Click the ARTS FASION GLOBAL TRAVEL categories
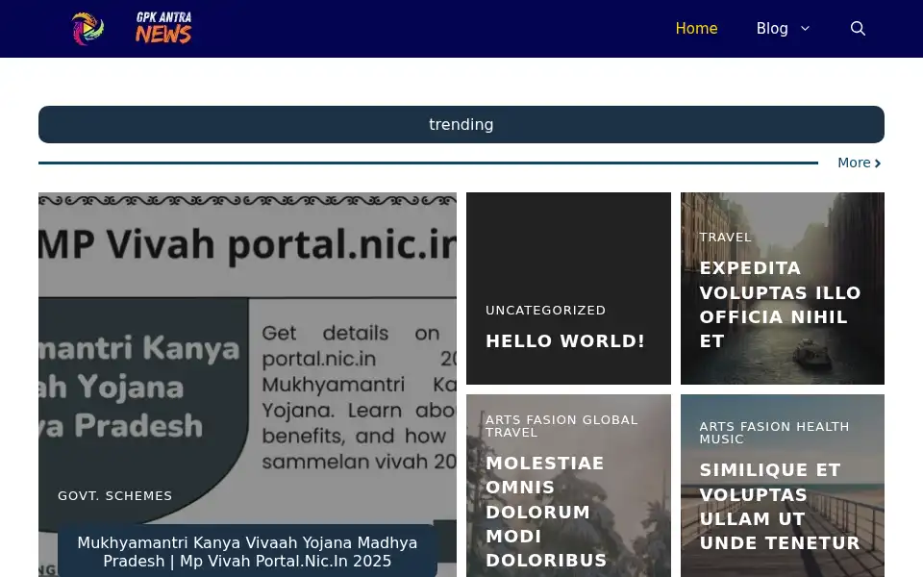Image resolution: width=923 pixels, height=577 pixels. (x=561, y=426)
